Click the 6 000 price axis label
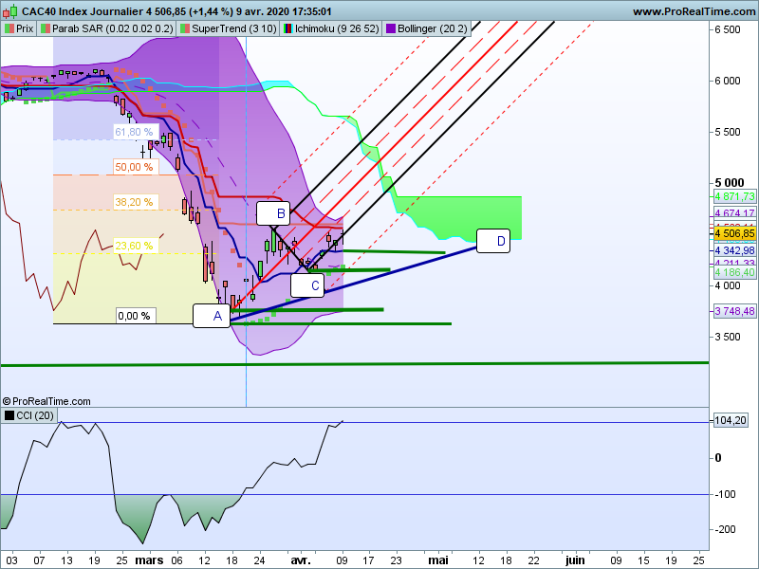This screenshot has height=569, width=759. coord(728,81)
